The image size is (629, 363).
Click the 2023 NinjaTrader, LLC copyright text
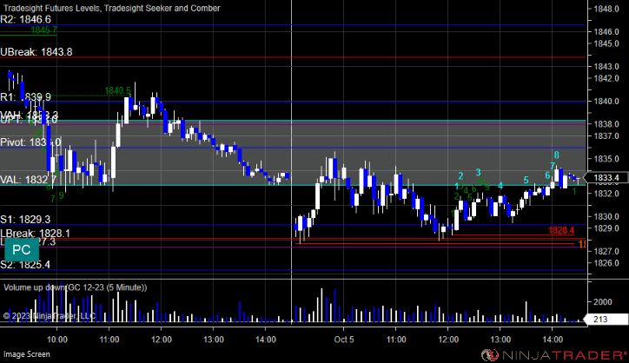click(x=50, y=316)
